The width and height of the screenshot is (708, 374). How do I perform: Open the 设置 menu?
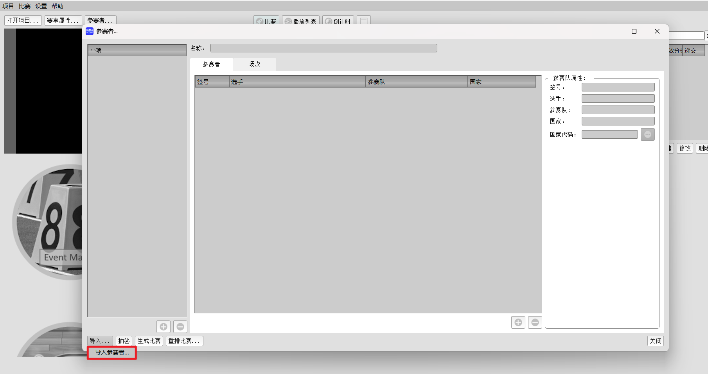point(41,6)
